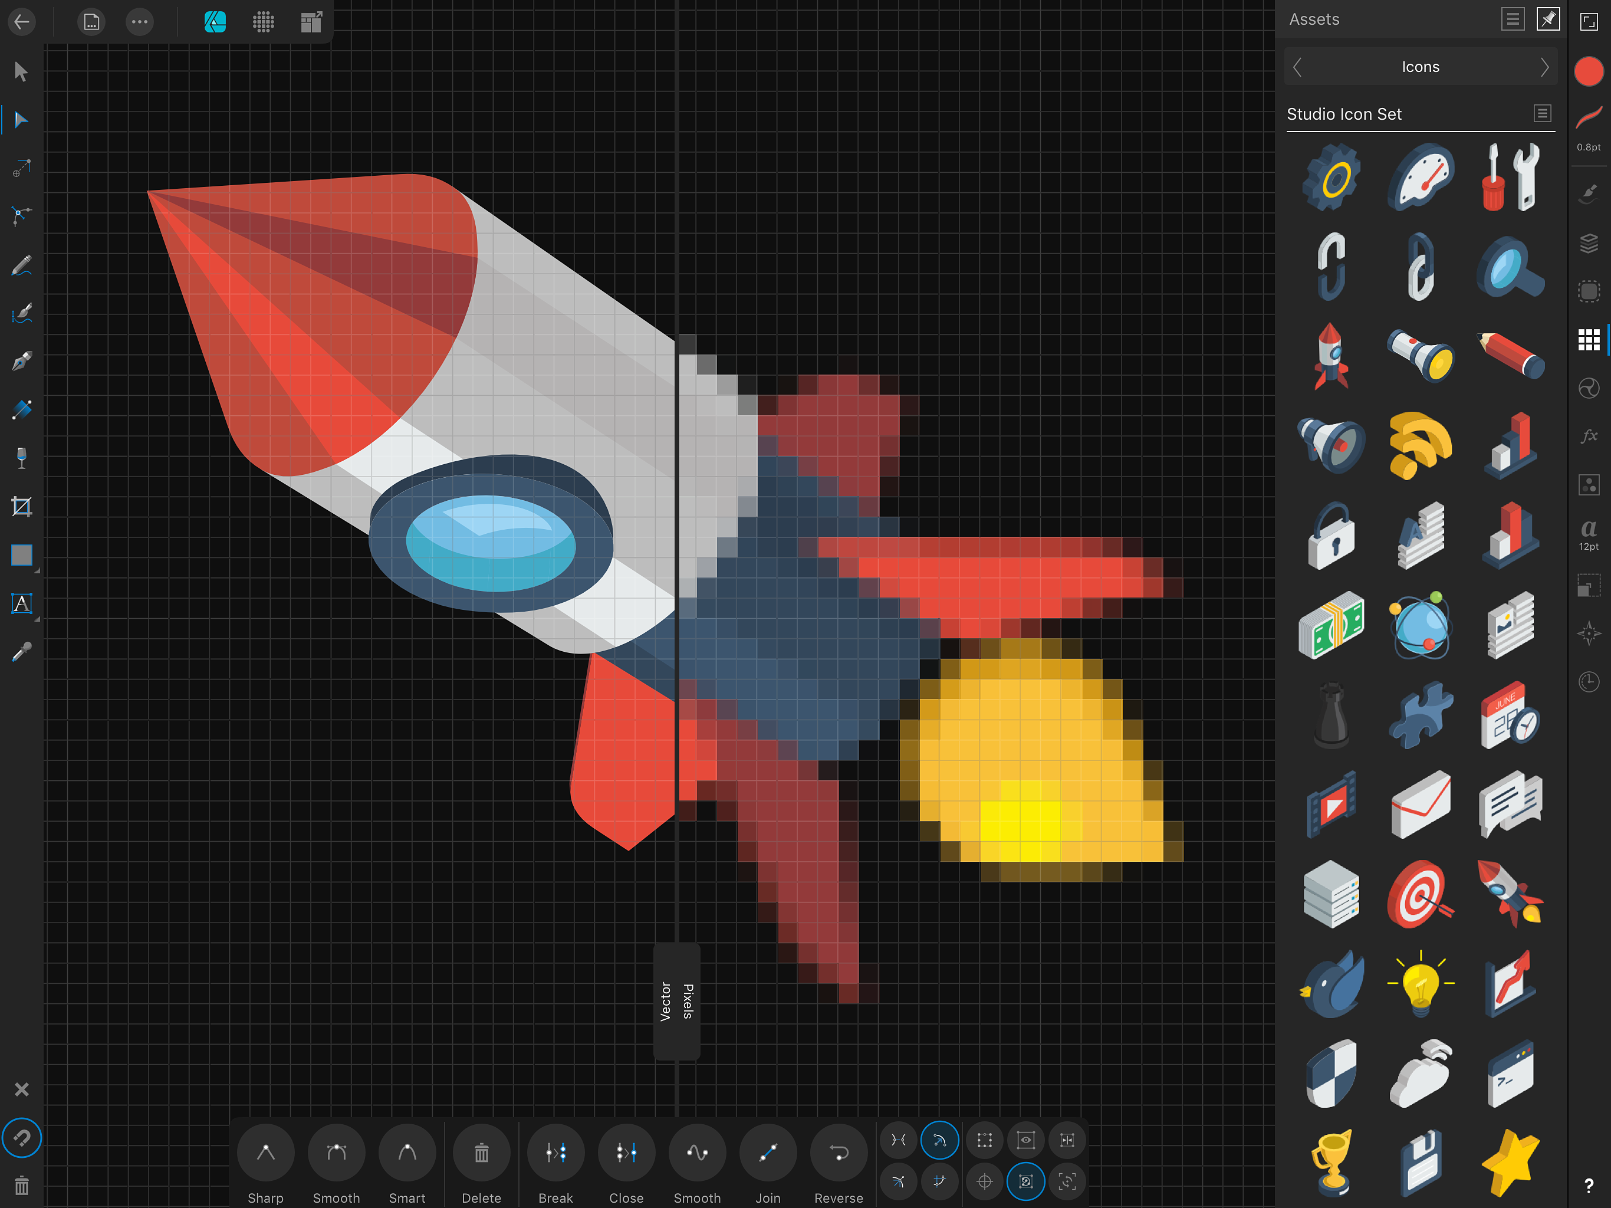Switch to Pixel persona icon
Viewport: 1611px width, 1208px height.
pos(264,22)
